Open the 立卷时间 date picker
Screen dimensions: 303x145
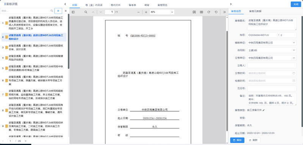click(272, 73)
